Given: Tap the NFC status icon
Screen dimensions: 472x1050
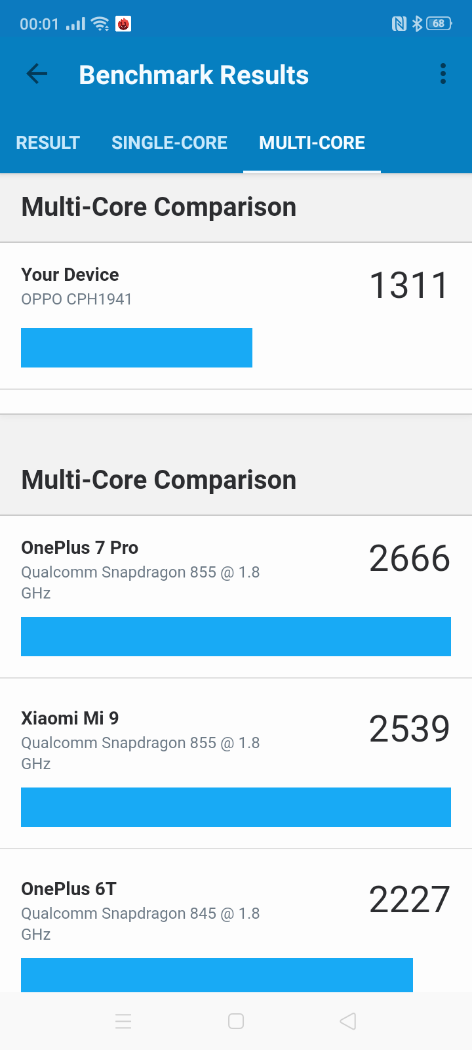Looking at the screenshot, I should pyautogui.click(x=399, y=24).
